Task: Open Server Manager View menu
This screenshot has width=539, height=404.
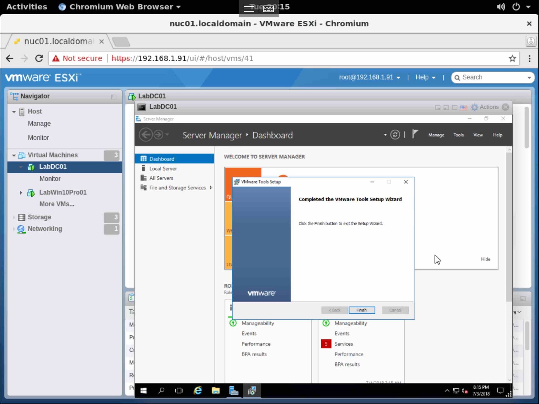Action: coord(478,135)
